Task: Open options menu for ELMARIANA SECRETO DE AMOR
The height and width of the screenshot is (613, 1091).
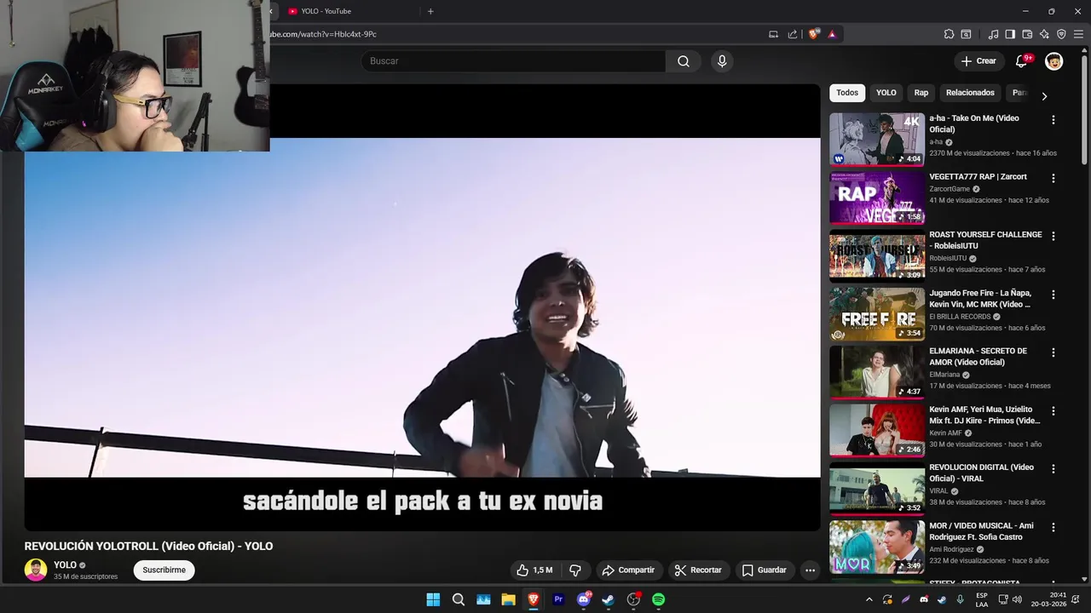Action: click(x=1053, y=352)
